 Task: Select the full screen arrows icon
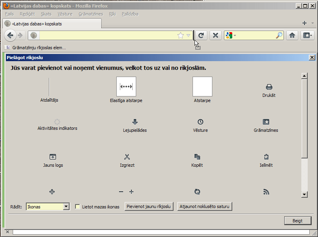pos(52,192)
